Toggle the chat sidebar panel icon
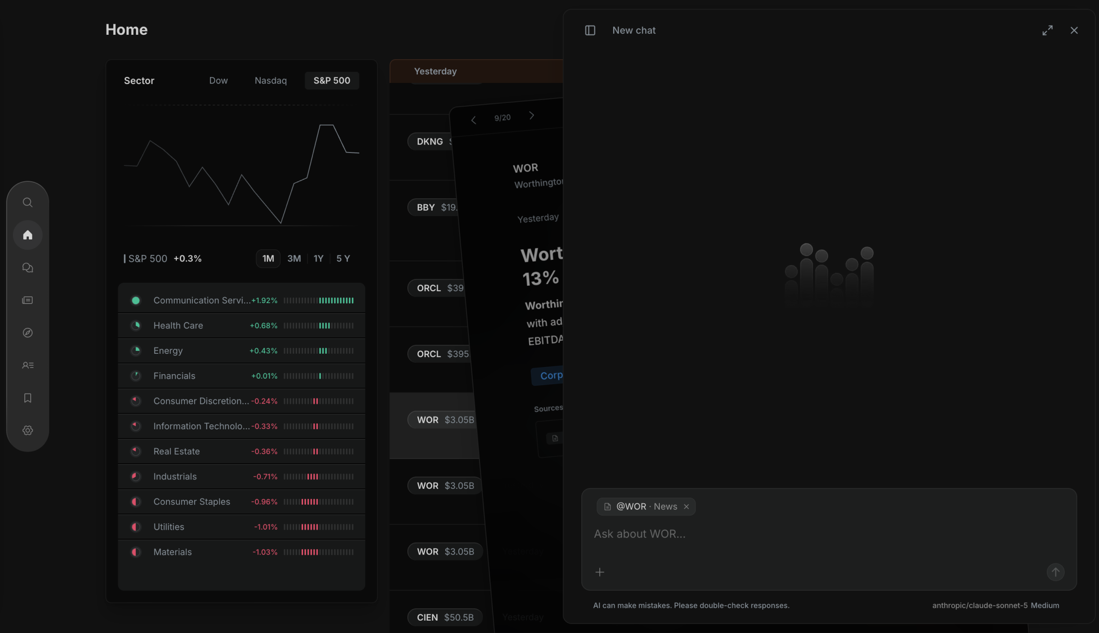Screen dimensions: 1099x633 tap(590, 30)
